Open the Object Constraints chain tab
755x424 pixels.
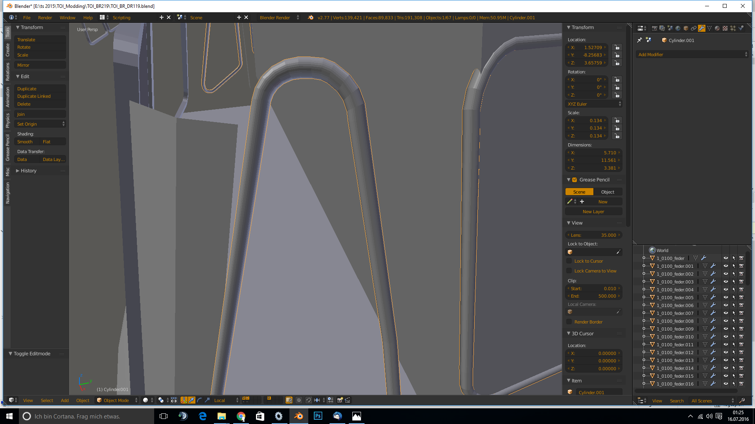694,28
